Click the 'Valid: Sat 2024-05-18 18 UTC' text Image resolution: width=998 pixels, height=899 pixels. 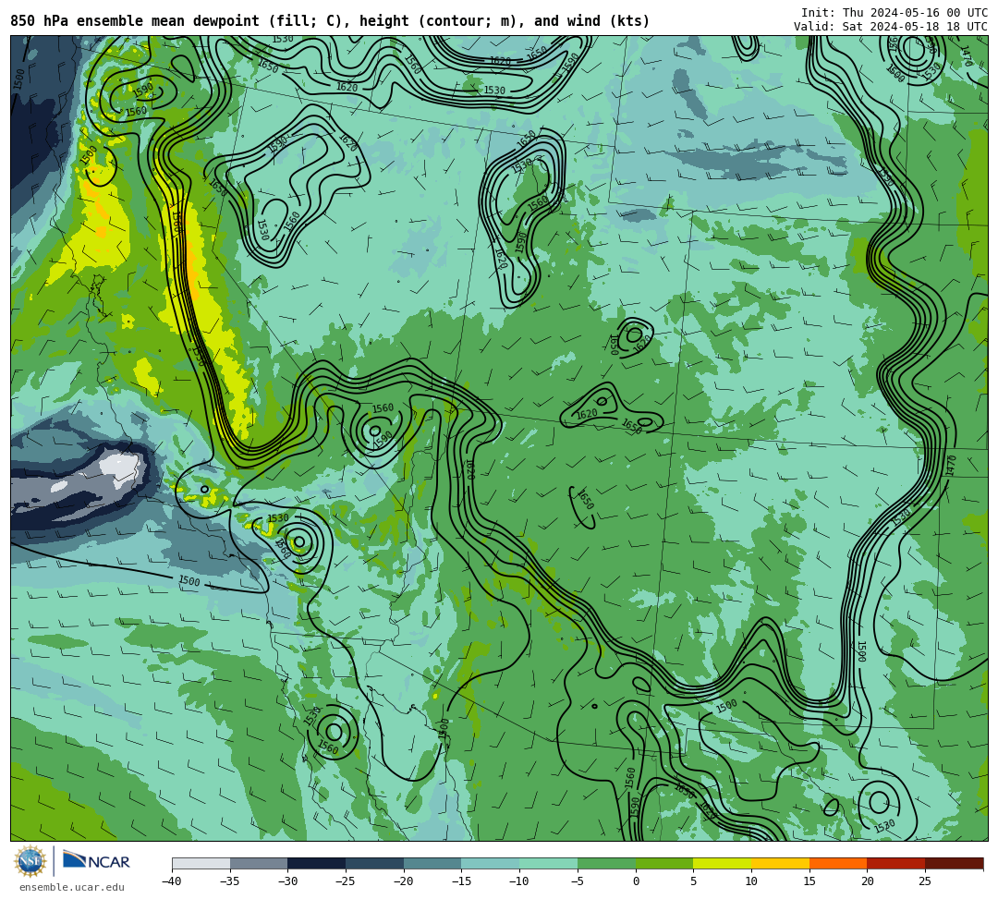(891, 27)
